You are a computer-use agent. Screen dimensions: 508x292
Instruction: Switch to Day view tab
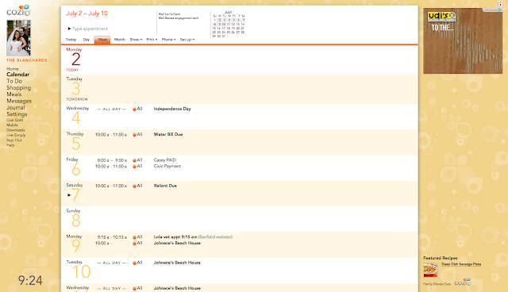coord(87,40)
